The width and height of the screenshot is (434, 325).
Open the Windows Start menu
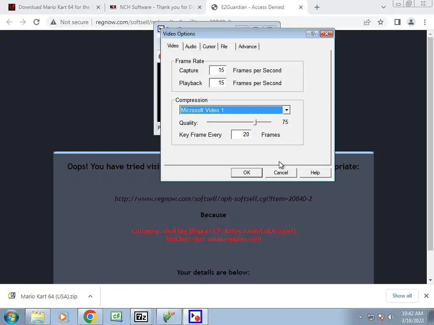click(x=11, y=317)
